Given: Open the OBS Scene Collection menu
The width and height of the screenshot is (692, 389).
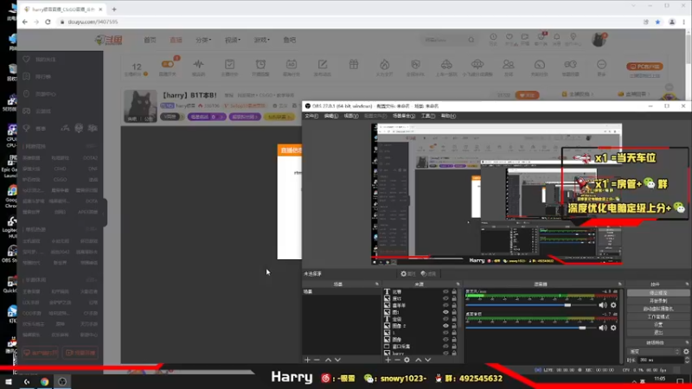Looking at the screenshot, I should (x=404, y=116).
